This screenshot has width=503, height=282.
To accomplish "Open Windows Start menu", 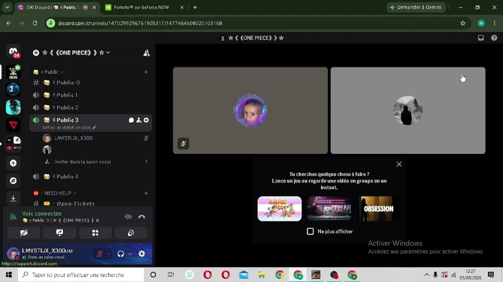I will pos(9,275).
